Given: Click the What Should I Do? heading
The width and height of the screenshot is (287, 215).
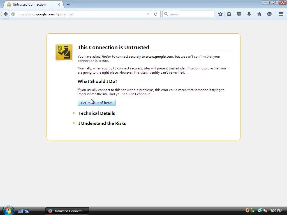Looking at the screenshot, I should pyautogui.click(x=97, y=81).
